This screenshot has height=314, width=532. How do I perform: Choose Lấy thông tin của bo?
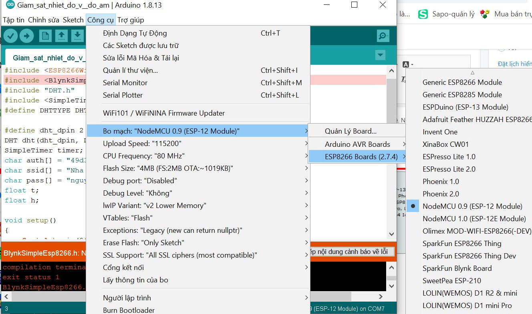pos(198,280)
